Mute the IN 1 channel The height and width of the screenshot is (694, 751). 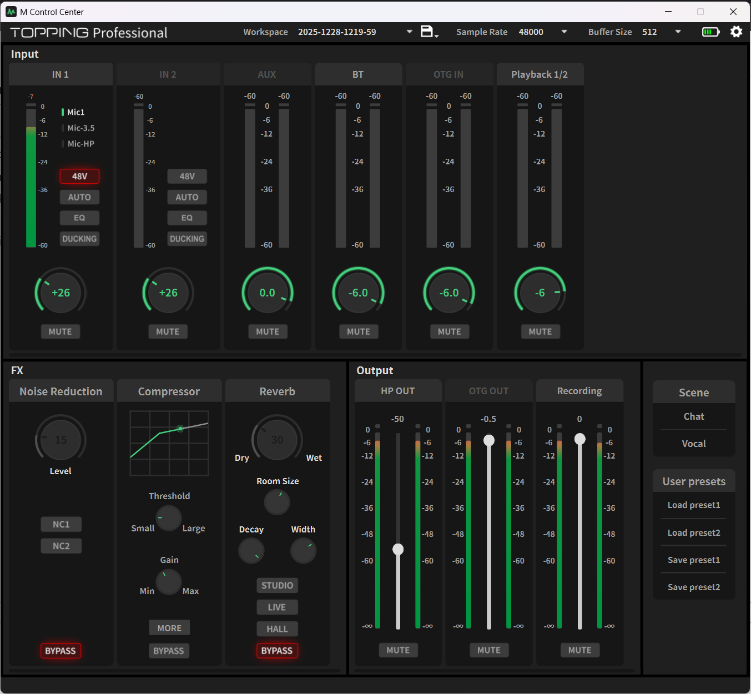(61, 331)
